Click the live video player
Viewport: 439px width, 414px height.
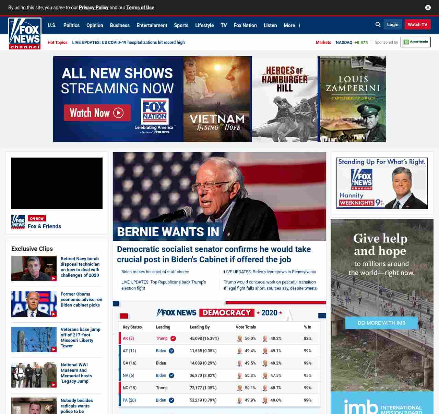click(x=57, y=183)
